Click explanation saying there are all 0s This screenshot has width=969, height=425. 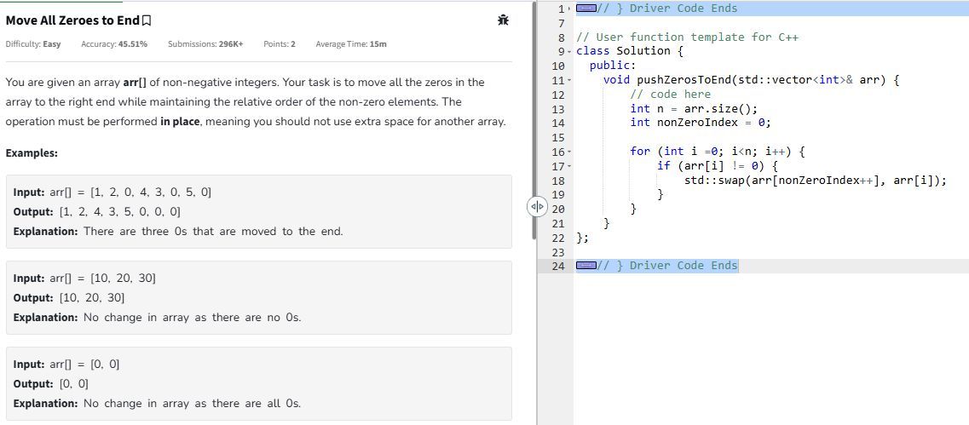(158, 404)
